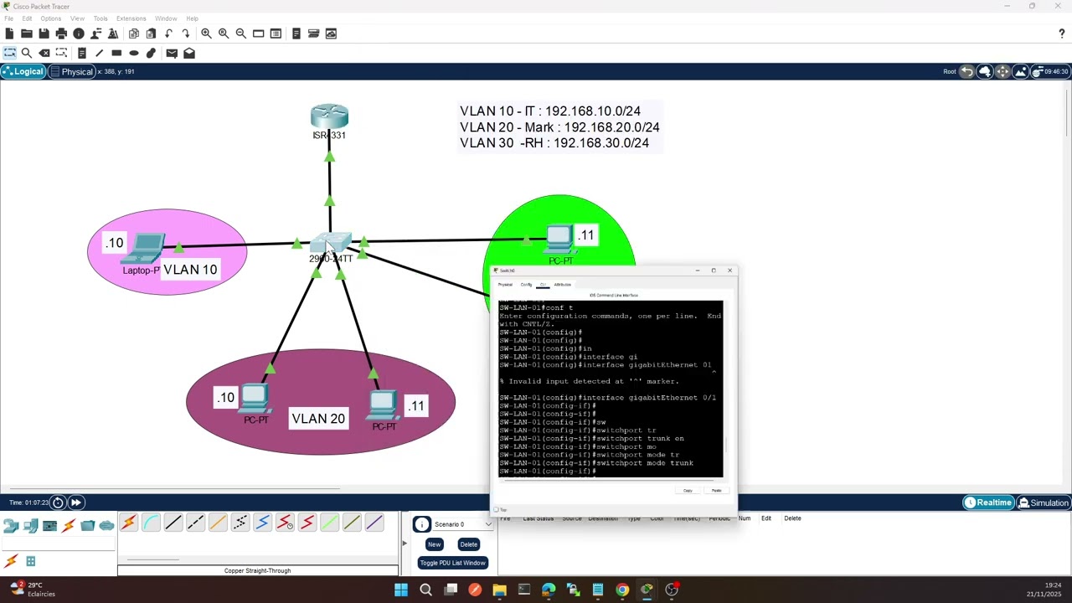Select the Copper Straight-Through black cable
Image resolution: width=1072 pixels, height=603 pixels.
point(173,523)
